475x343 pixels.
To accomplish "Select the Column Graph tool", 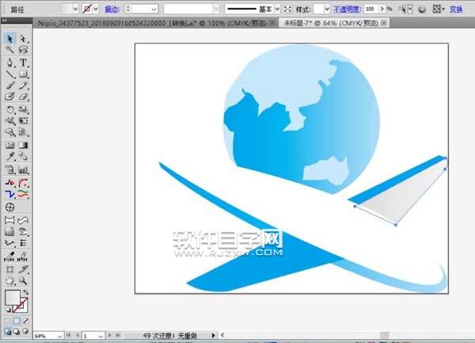I will (x=23, y=170).
